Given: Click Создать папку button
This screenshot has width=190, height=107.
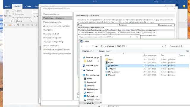Looking at the screenshot, I should [x=104, y=51].
